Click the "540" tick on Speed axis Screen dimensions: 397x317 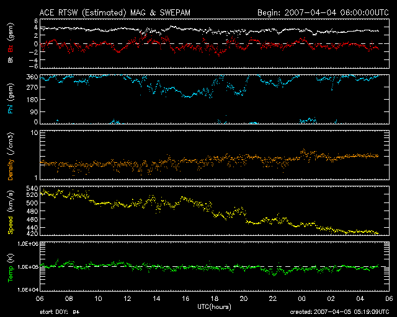(x=32, y=188)
